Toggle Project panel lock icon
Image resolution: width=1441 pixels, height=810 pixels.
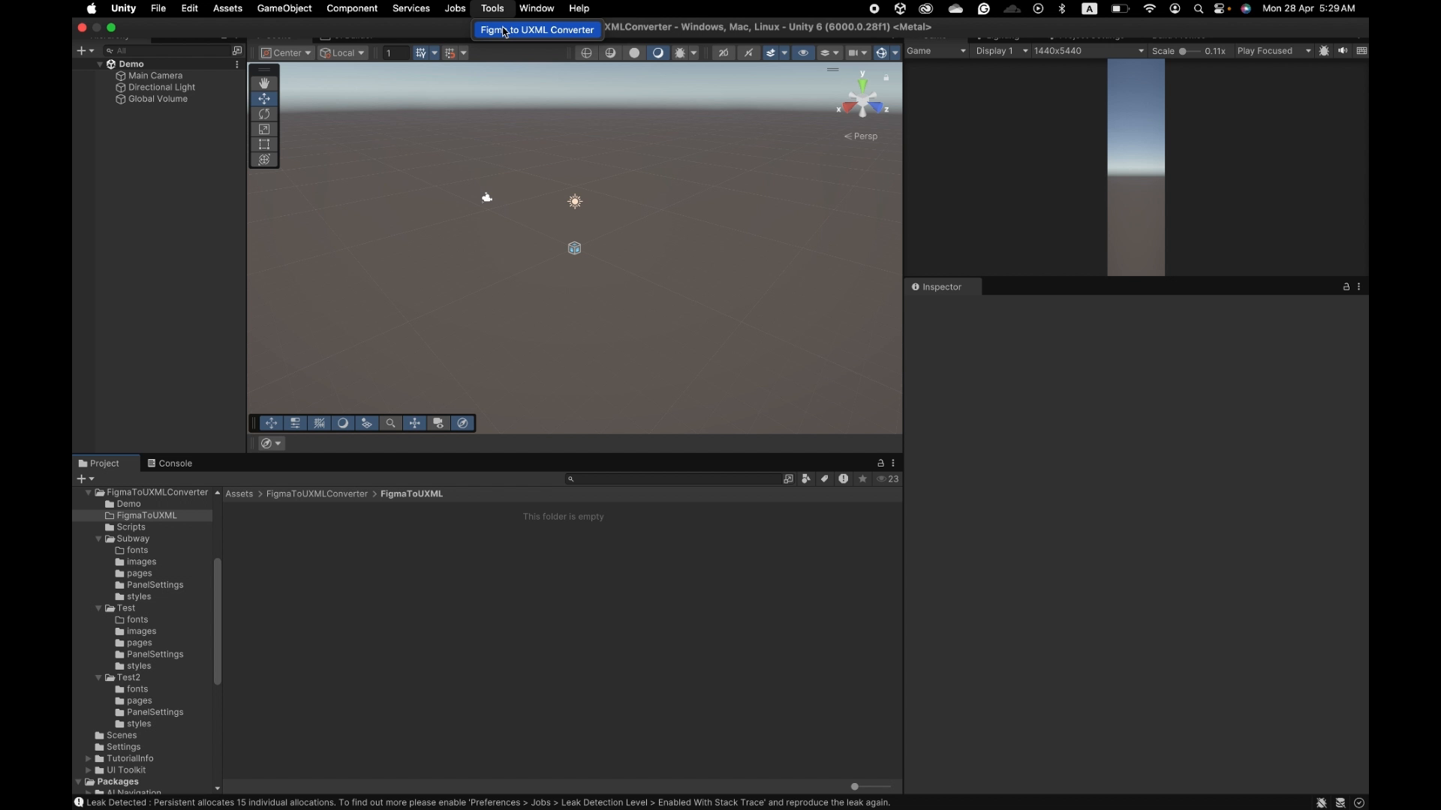point(881,463)
